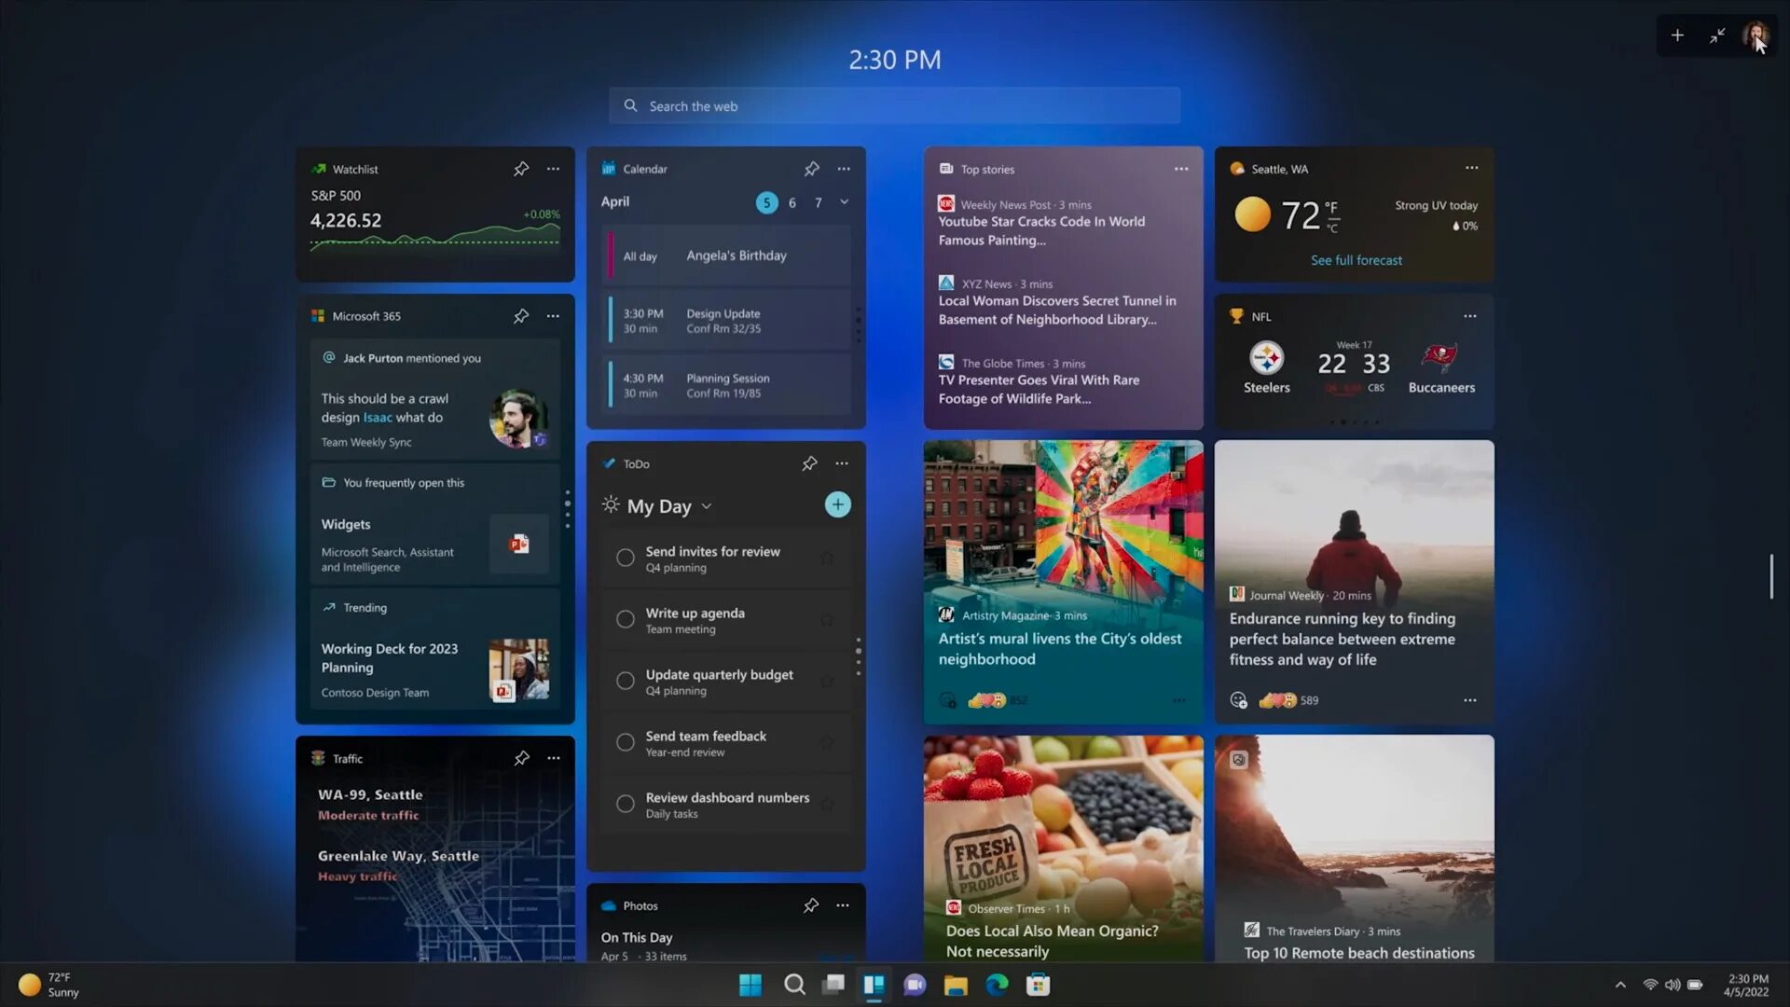Image resolution: width=1790 pixels, height=1007 pixels.
Task: Click the Microsoft To-Do icon in widget
Action: [609, 463]
